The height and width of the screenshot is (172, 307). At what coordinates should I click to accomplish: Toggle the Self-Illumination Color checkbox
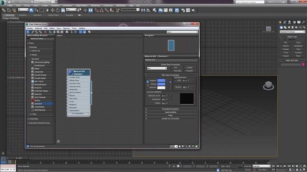click(x=175, y=81)
